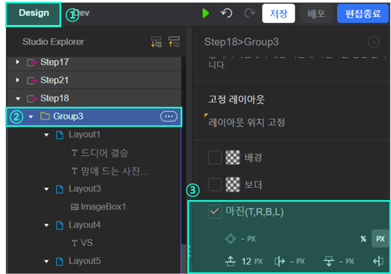
Task: Edit the right margin value field
Action: [298, 261]
